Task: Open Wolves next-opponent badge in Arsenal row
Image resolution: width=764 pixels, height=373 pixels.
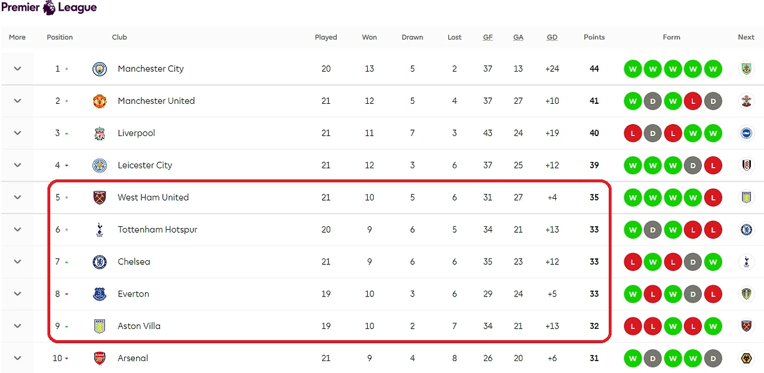Action: click(746, 358)
